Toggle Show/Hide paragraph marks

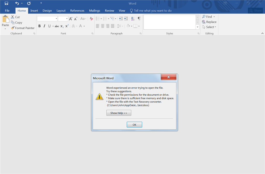139,19
